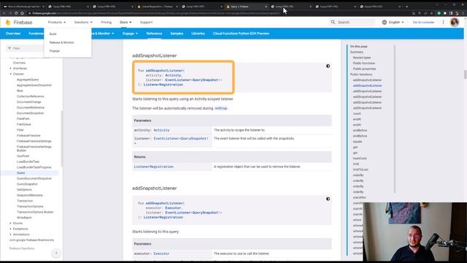The height and width of the screenshot is (263, 467).
Task: Jump to Summary in On this page
Action: coord(357,52)
